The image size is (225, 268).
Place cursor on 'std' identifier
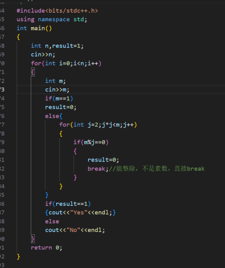79,19
